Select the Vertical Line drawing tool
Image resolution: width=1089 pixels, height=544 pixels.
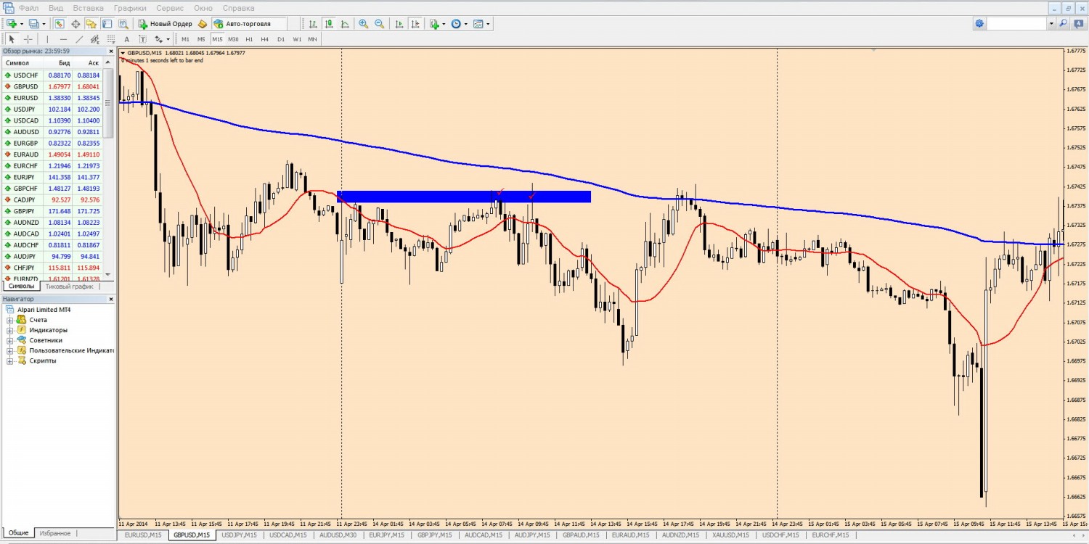[x=47, y=39]
